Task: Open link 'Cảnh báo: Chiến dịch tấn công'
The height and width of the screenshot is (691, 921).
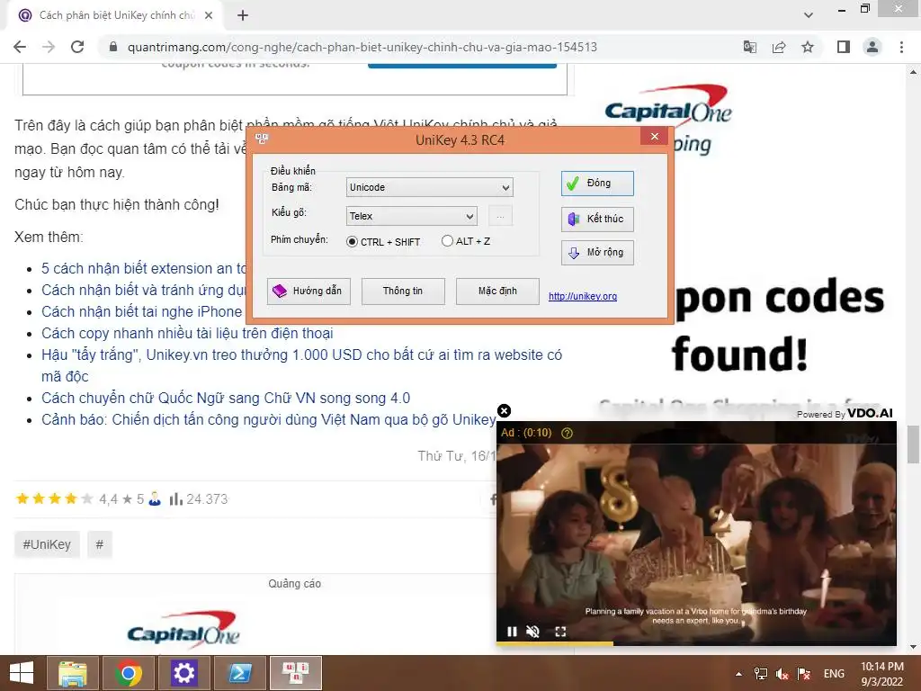Action: click(x=268, y=420)
